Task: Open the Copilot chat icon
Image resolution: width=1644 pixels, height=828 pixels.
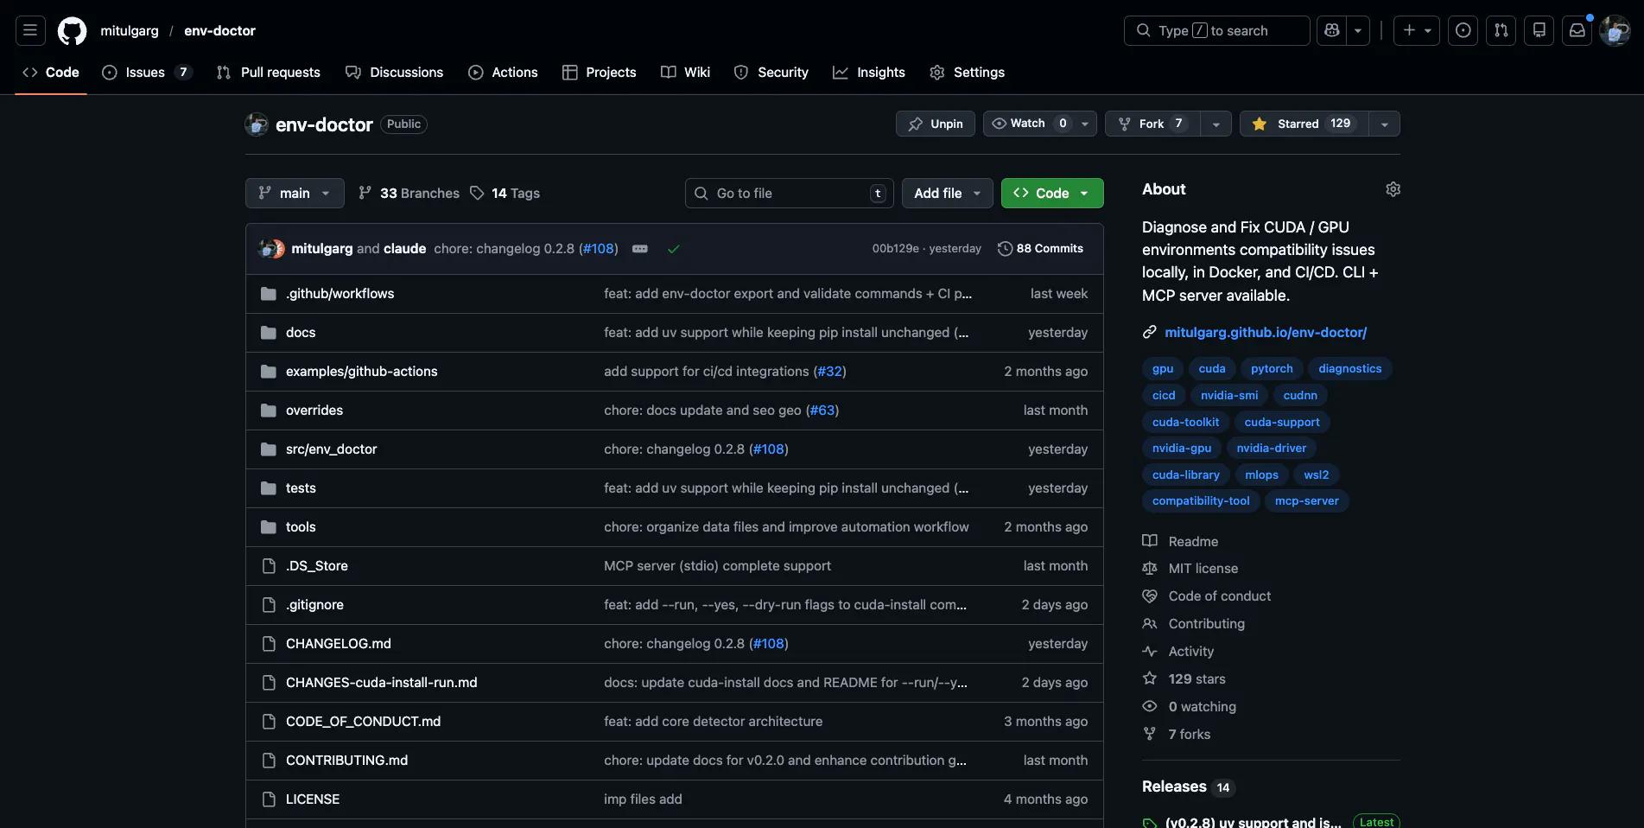Action: [1331, 30]
